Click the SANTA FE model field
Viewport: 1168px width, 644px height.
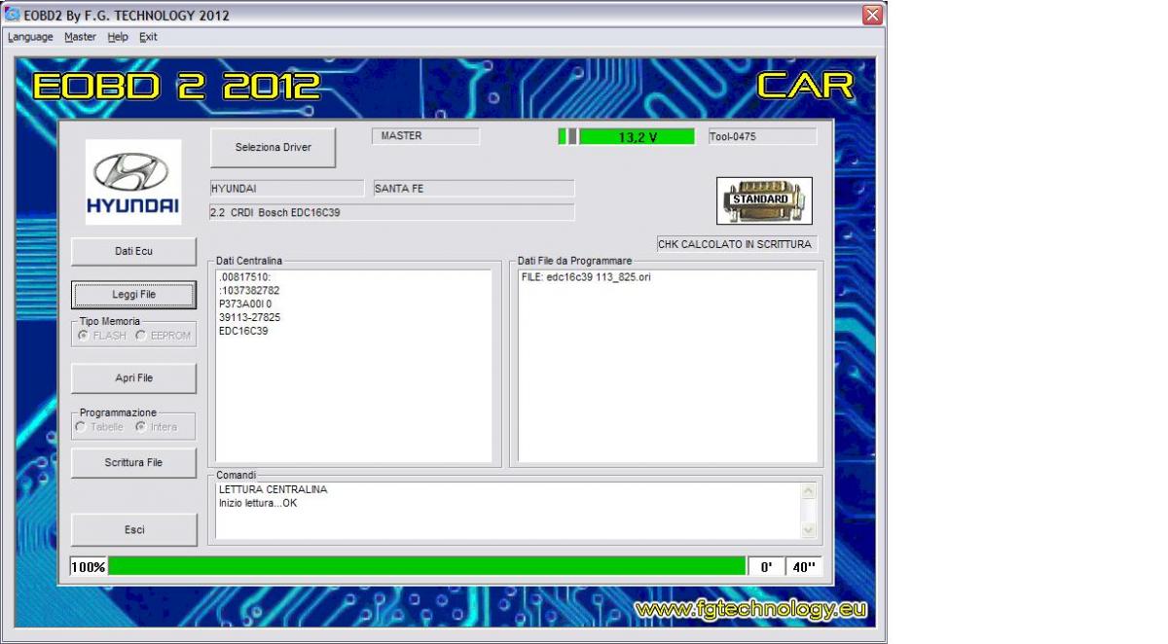coord(474,189)
